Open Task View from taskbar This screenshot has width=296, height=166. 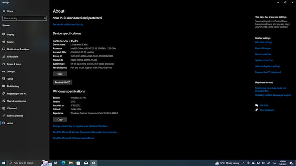56,163
